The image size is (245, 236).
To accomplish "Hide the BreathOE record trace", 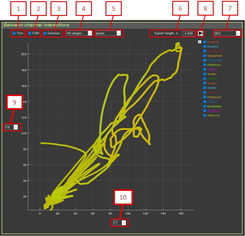I will (205, 42).
